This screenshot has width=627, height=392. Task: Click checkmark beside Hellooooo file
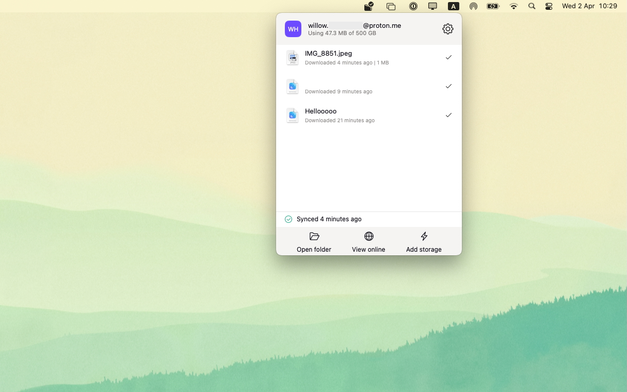point(448,115)
